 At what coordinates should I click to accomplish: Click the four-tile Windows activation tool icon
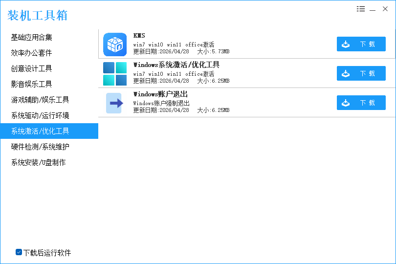(115, 74)
